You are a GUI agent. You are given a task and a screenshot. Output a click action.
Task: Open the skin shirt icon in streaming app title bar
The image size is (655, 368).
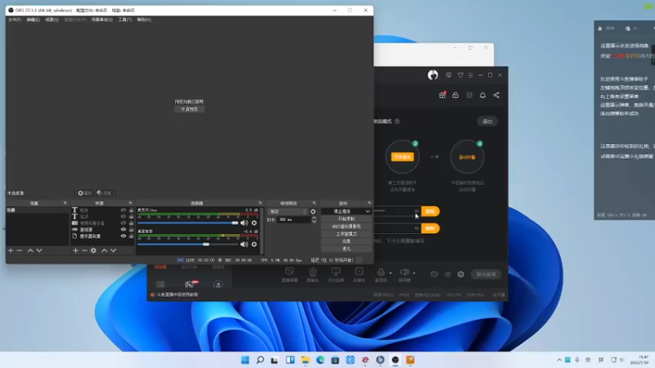point(460,75)
